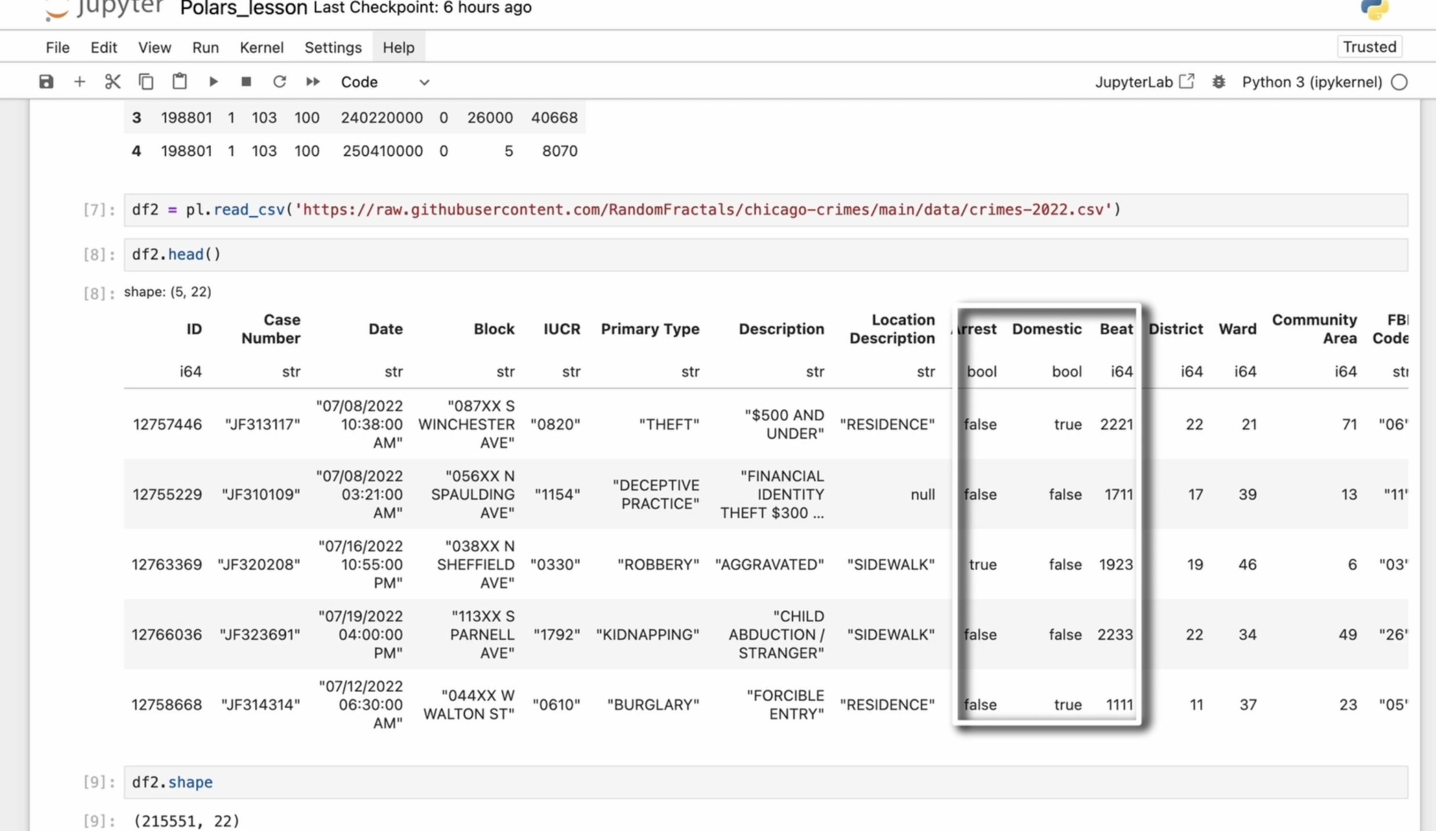1436x831 pixels.
Task: Cut selected cell with scissors icon
Action: (x=112, y=82)
